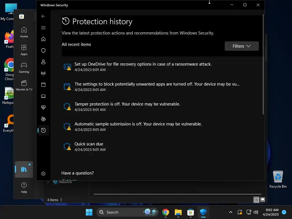Expand the Network node in File Explorer
Screen dimensions: 292x219
pyautogui.click(x=48, y=182)
